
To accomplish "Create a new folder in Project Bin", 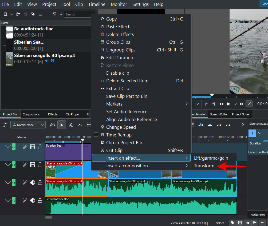I will tap(18, 14).
